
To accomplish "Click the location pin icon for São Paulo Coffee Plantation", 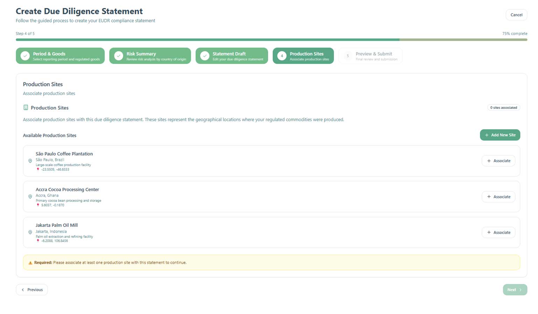I will pyautogui.click(x=30, y=161).
